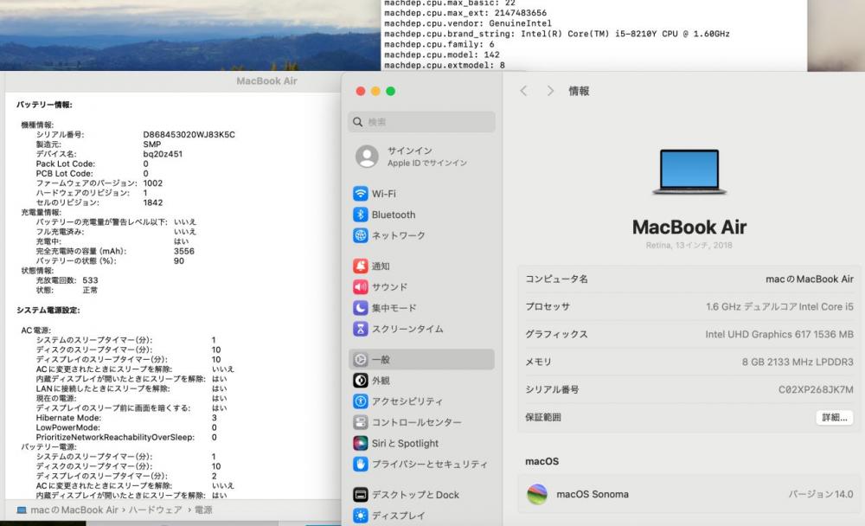865x526 pixels.
Task: Click システム電源設定 heading
Action: [48, 311]
